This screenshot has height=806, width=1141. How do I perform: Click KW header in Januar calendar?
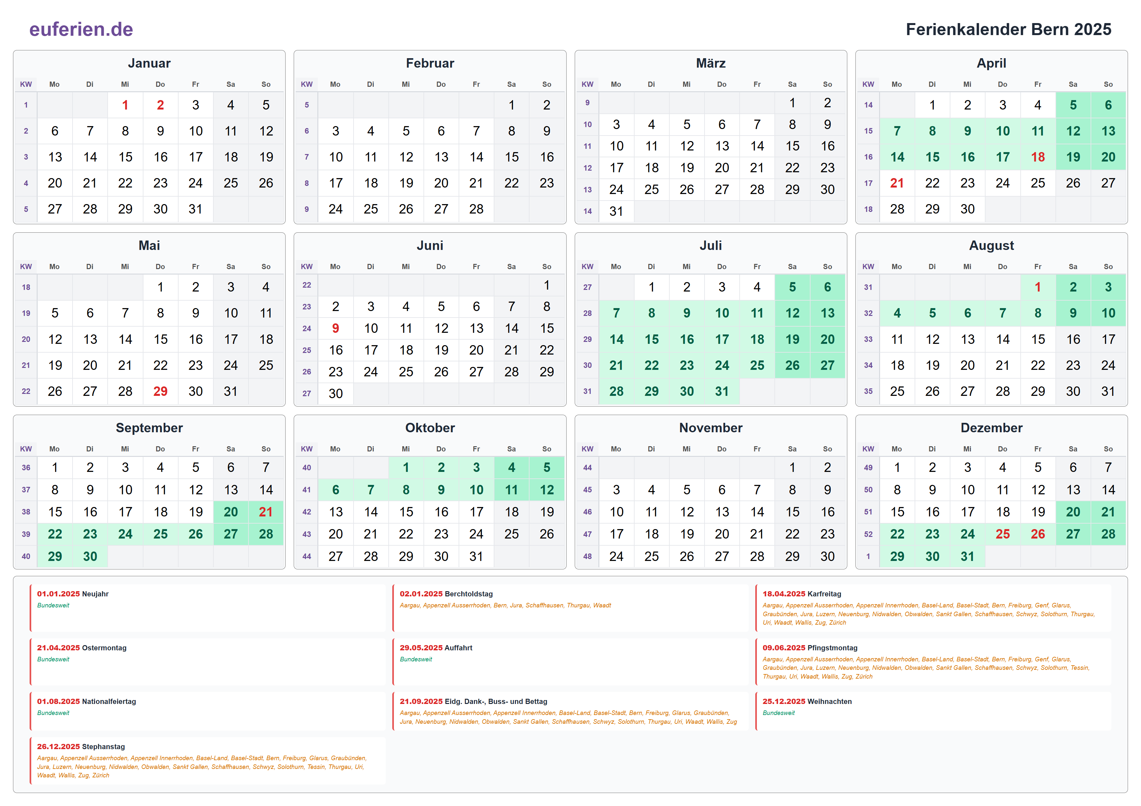[26, 84]
